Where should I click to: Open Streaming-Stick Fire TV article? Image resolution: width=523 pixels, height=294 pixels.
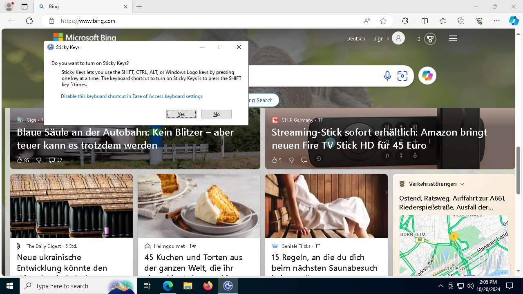click(x=379, y=139)
